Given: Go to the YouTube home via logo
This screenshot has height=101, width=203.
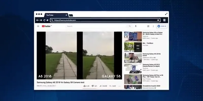Looking at the screenshot, I should [x=47, y=26].
